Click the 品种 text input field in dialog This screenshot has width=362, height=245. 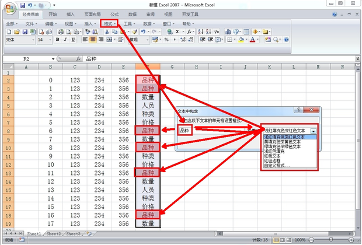[x=185, y=130]
